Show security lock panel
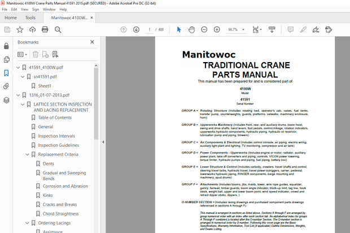This screenshot has height=233, width=350. pyautogui.click(x=6, y=46)
